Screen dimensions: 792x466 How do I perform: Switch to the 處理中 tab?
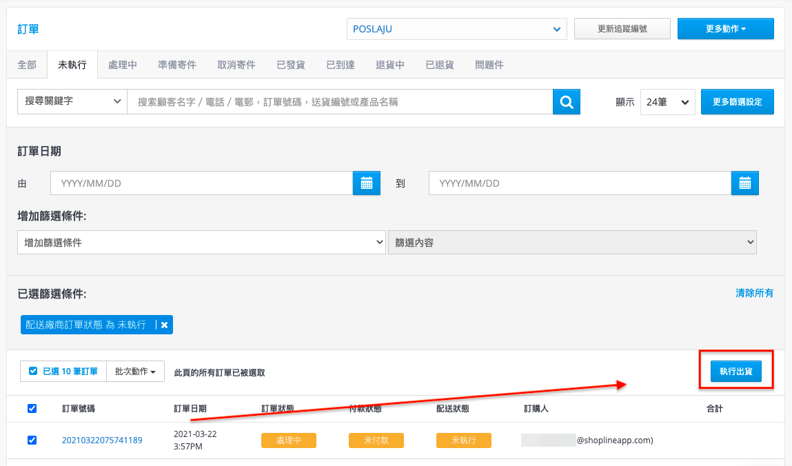pyautogui.click(x=122, y=65)
